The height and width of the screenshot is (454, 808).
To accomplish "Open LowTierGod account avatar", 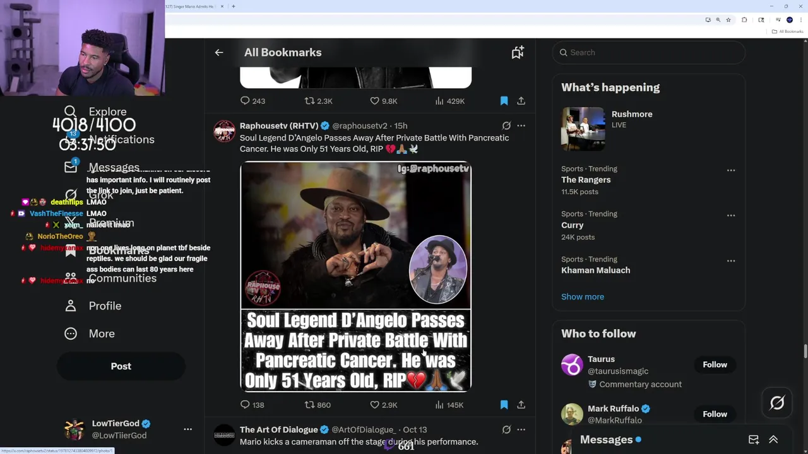I will [x=74, y=429].
